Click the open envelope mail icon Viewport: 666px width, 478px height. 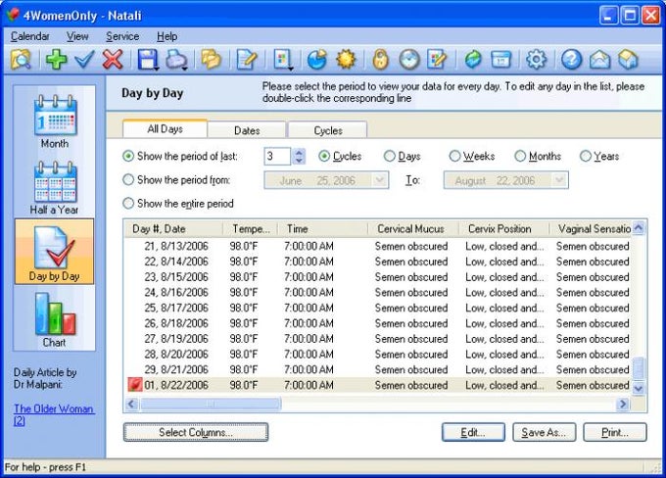pos(599,59)
